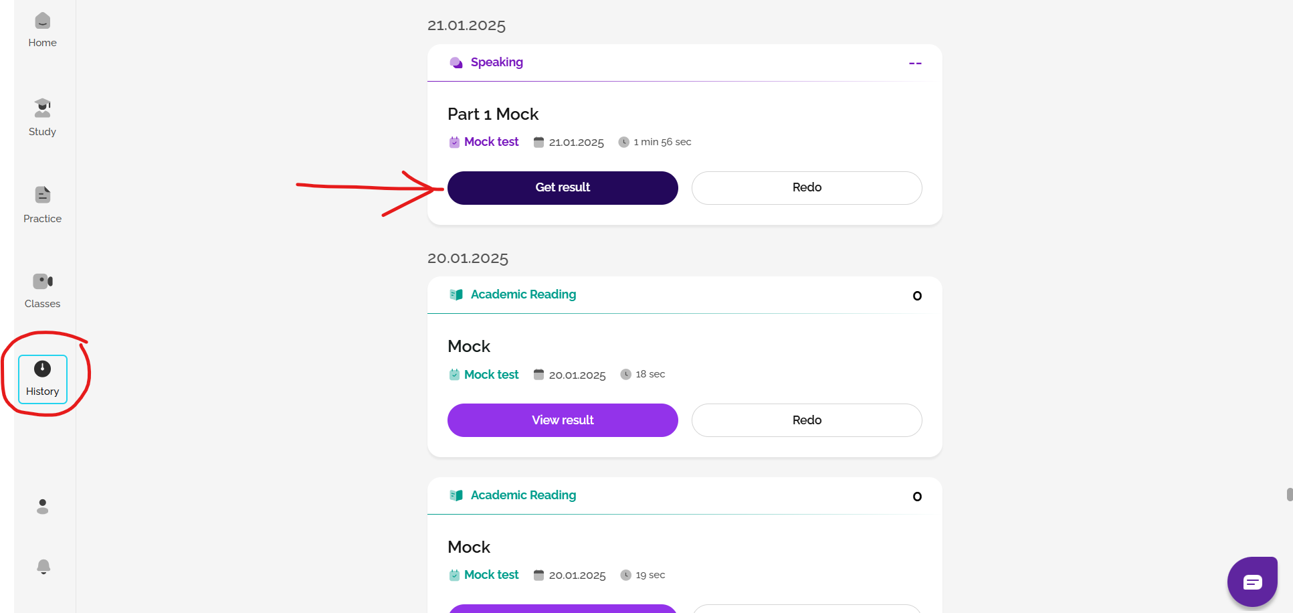Viewport: 1293px width, 613px height.
Task: Click the Speaking chat bubble icon
Action: tap(456, 63)
